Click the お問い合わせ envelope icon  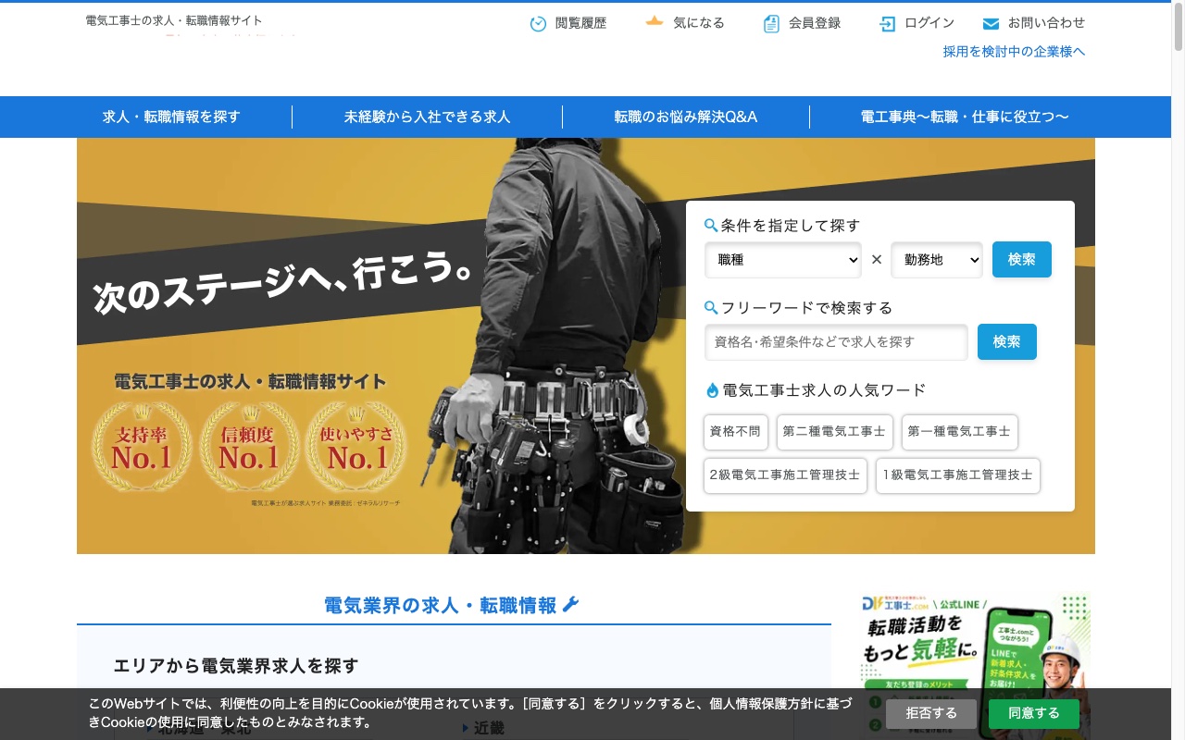pyautogui.click(x=991, y=23)
